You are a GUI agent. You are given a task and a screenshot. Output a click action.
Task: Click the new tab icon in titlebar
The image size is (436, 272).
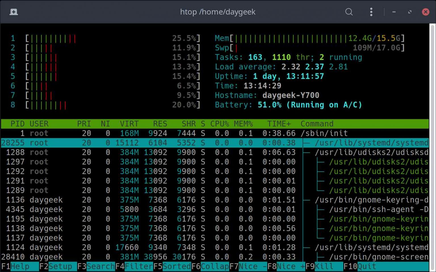[x=14, y=12]
